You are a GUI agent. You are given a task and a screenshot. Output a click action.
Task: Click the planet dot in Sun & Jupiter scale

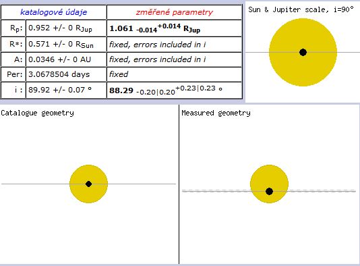tap(303, 52)
